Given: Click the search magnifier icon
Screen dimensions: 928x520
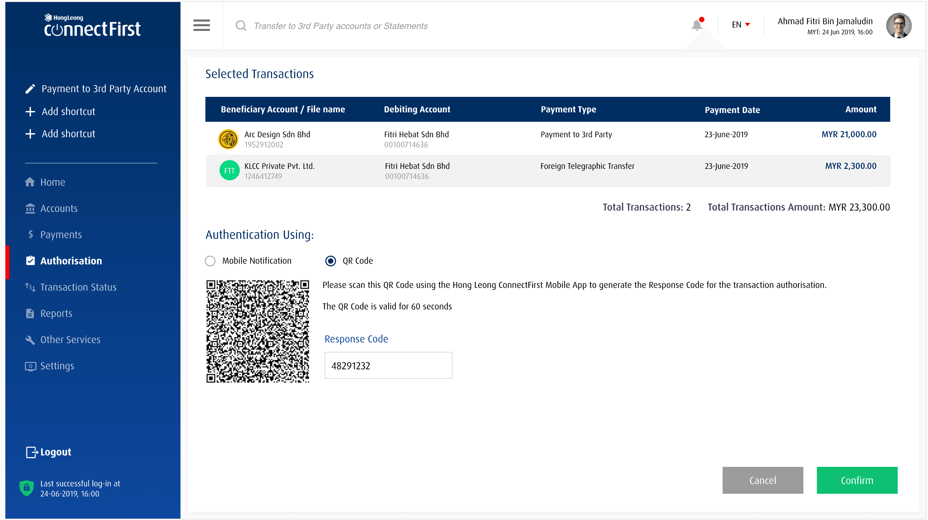Looking at the screenshot, I should pos(241,26).
